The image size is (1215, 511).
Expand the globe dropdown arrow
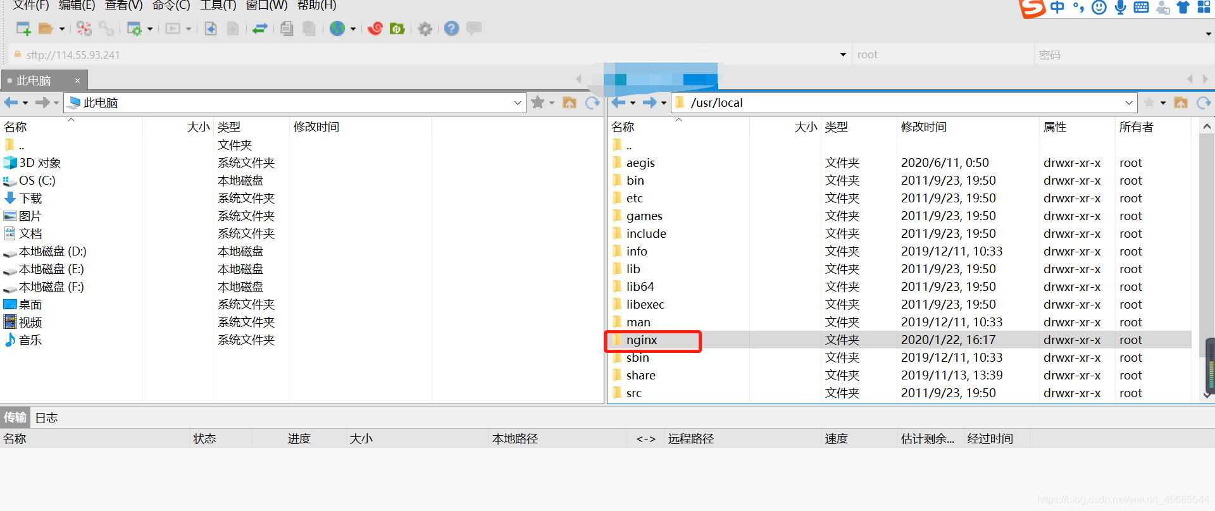[353, 29]
